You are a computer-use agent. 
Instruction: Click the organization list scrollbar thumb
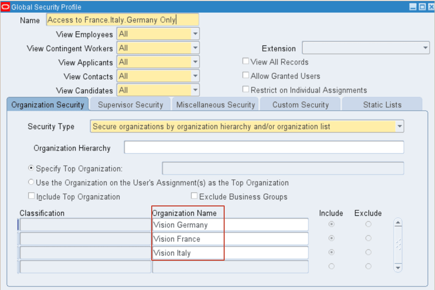point(398,244)
